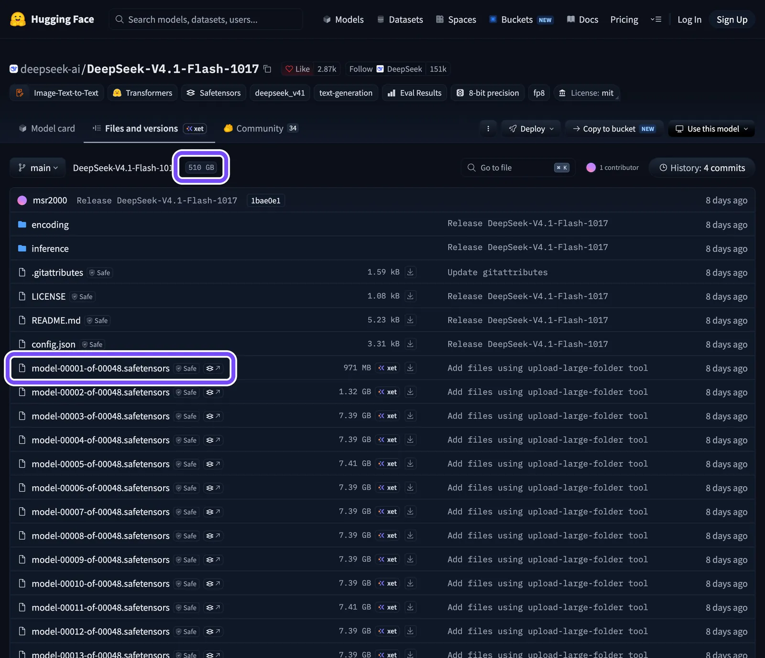Open model-00011-of-00048.safetensors file

click(100, 607)
